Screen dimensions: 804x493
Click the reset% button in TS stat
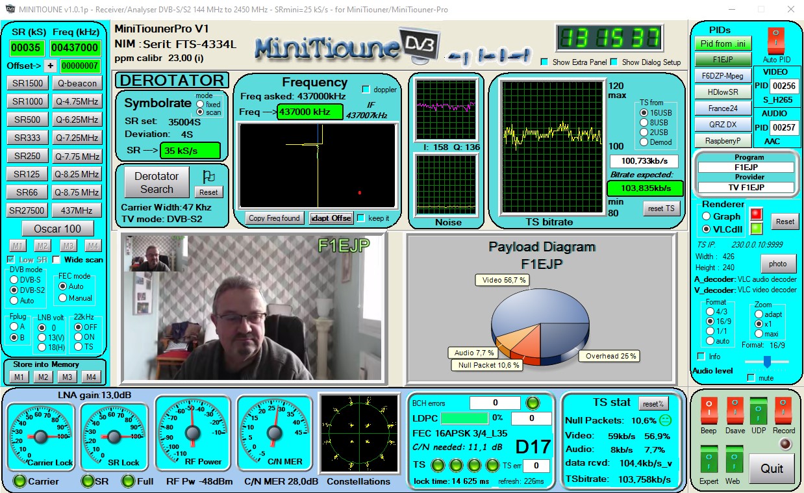(x=653, y=403)
